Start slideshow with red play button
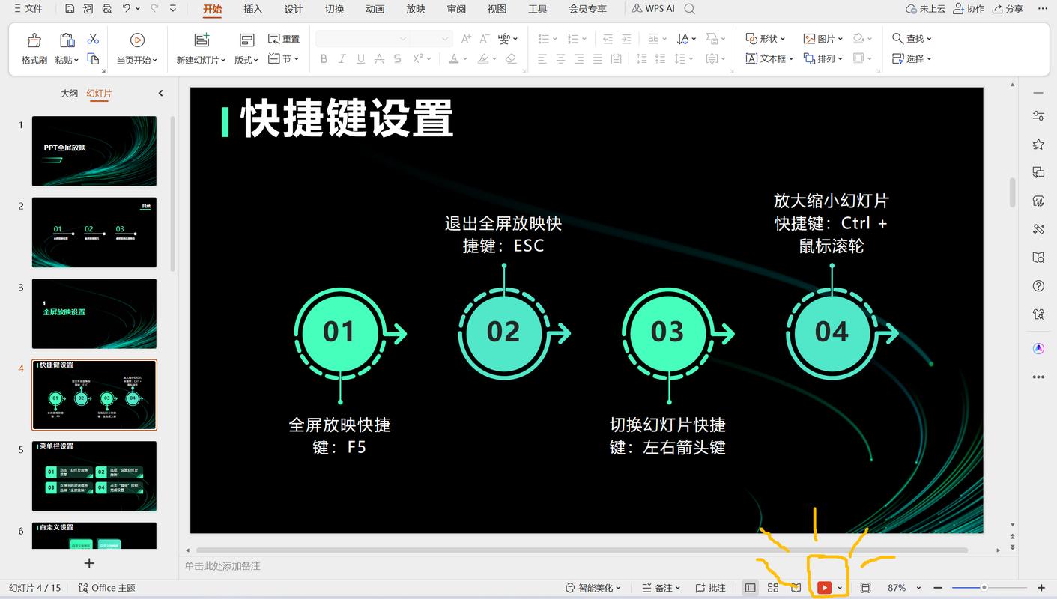This screenshot has height=599, width=1057. (824, 588)
